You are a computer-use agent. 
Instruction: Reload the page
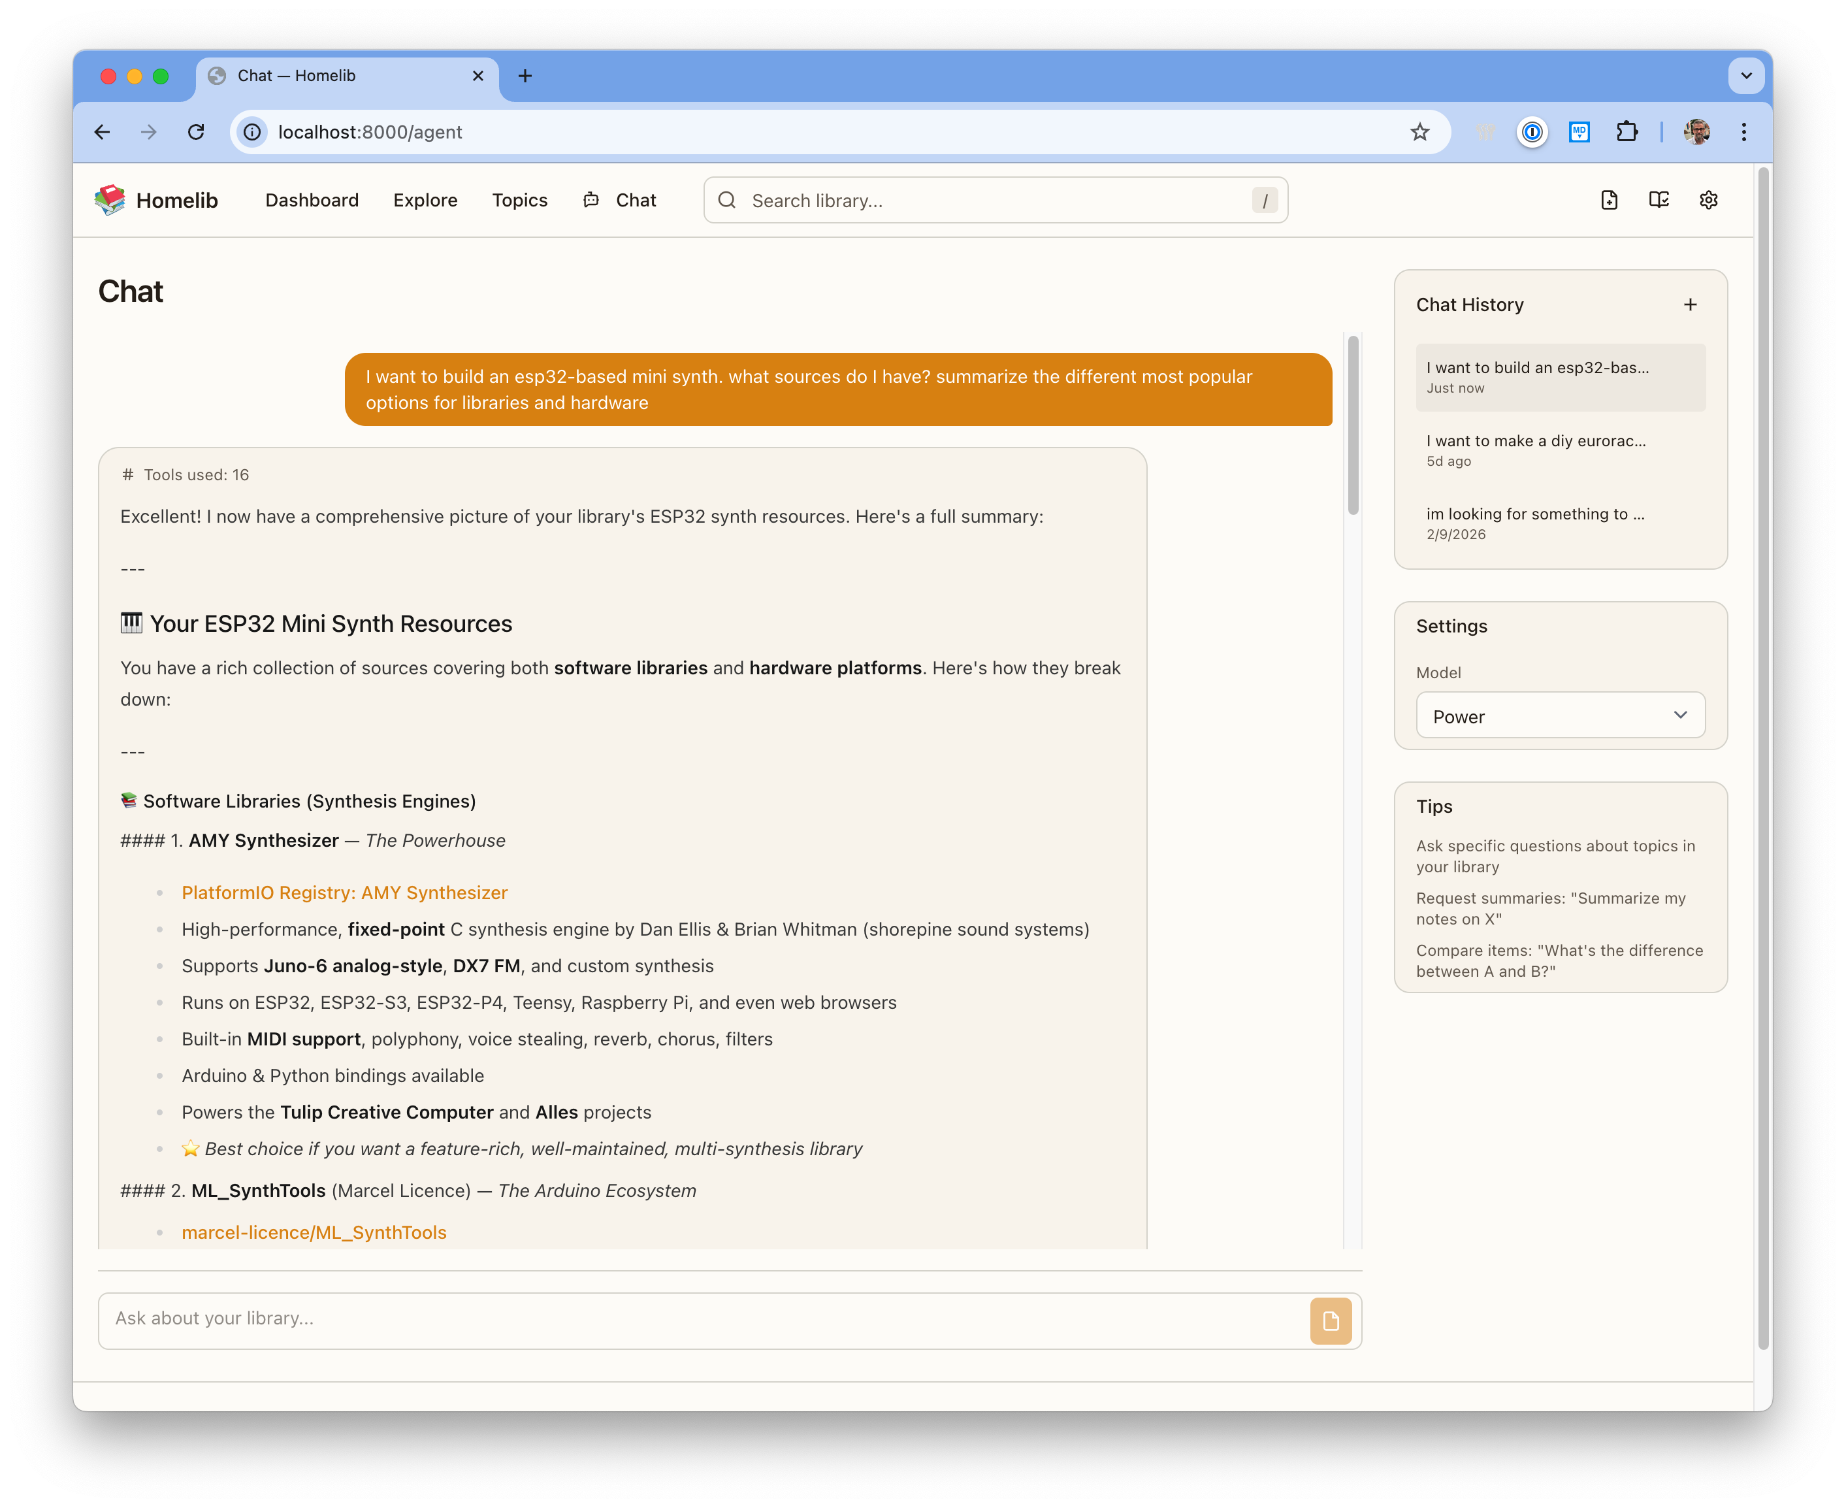[196, 132]
